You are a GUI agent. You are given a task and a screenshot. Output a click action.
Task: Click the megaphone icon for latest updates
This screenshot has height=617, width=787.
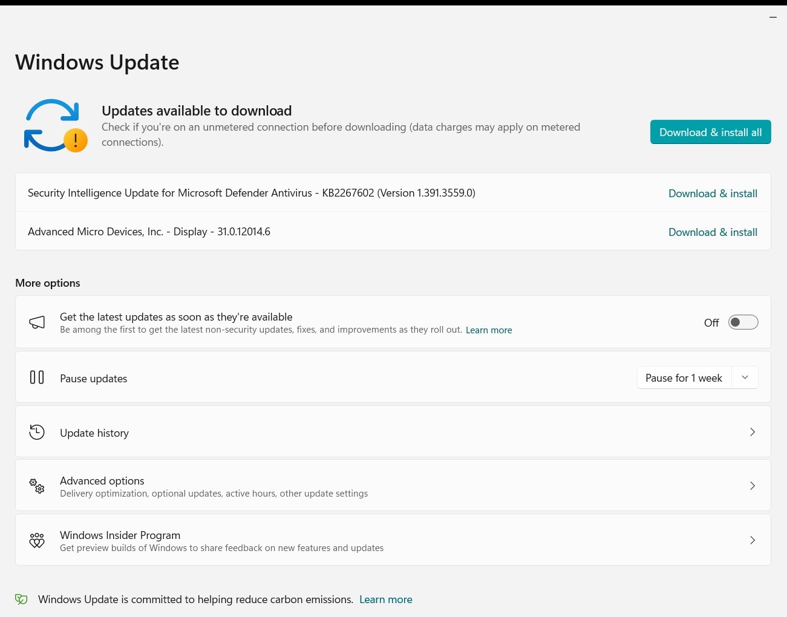37,322
